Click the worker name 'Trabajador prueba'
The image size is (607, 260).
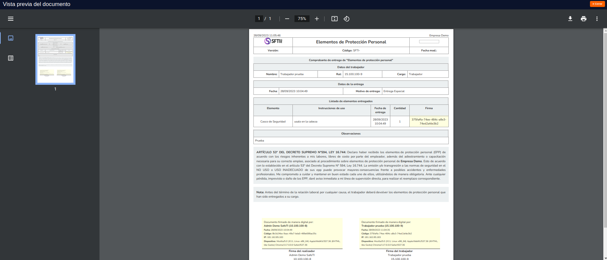pos(292,74)
